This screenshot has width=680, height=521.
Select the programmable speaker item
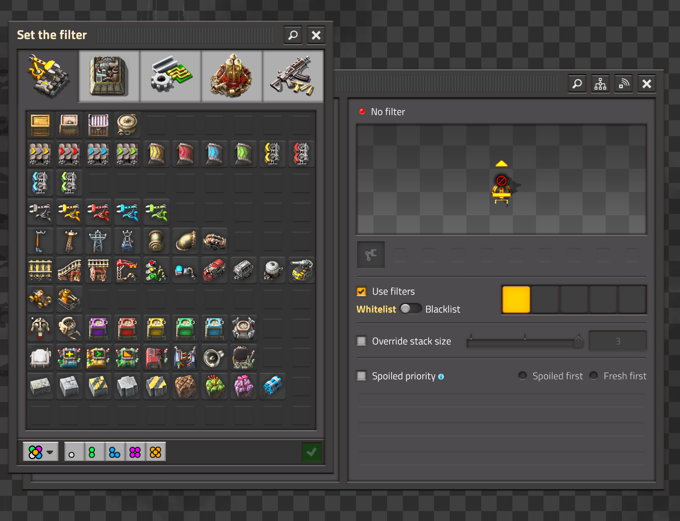(214, 357)
